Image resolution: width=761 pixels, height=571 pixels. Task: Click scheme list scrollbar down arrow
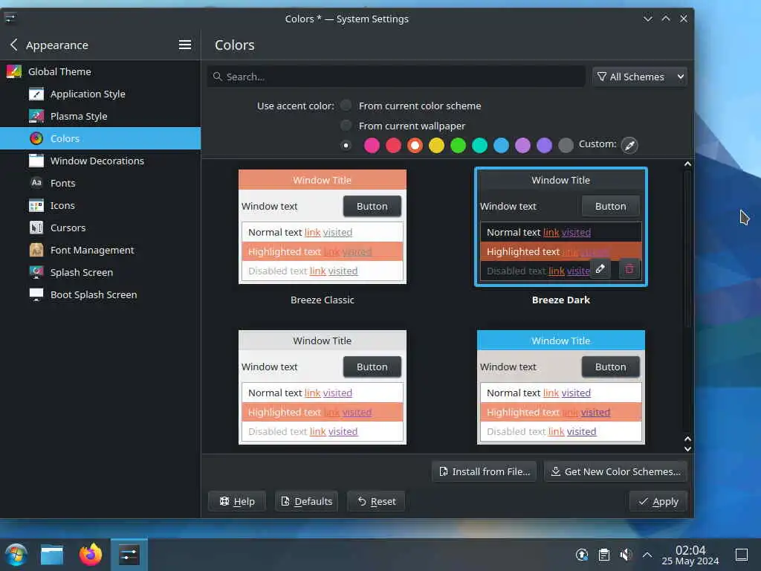coord(687,449)
